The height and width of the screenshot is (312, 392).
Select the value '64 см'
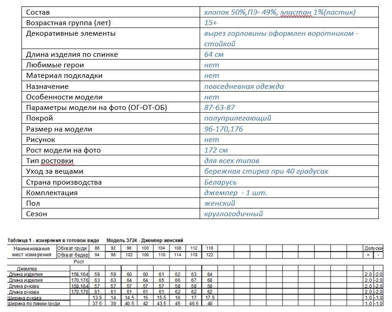[x=214, y=55]
